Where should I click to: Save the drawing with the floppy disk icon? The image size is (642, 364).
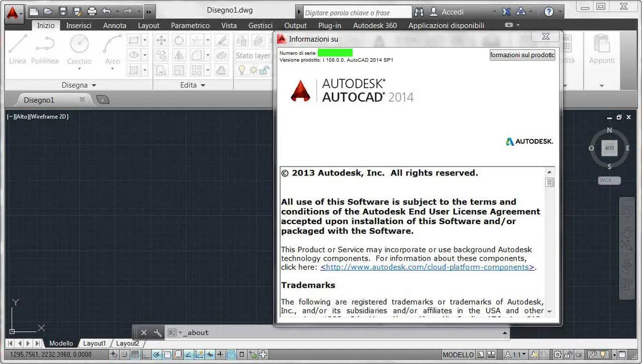click(63, 11)
